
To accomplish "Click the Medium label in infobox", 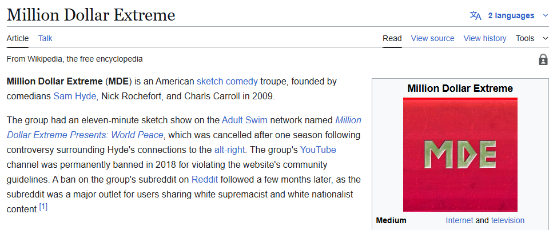I will [x=391, y=220].
